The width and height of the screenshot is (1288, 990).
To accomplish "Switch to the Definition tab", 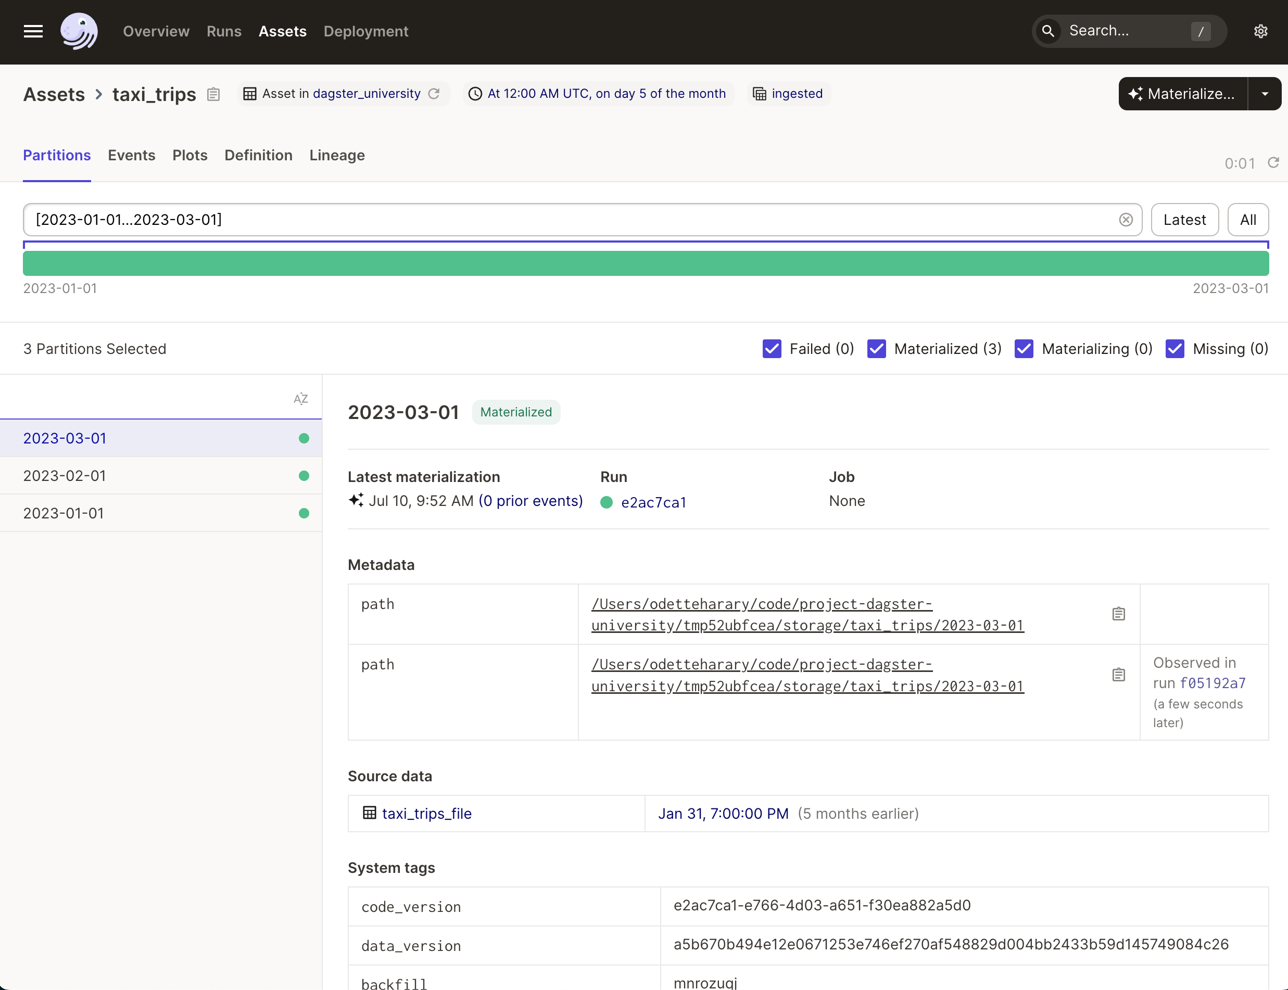I will point(258,156).
